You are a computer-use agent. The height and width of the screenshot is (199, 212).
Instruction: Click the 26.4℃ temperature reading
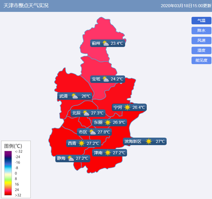point(139,108)
